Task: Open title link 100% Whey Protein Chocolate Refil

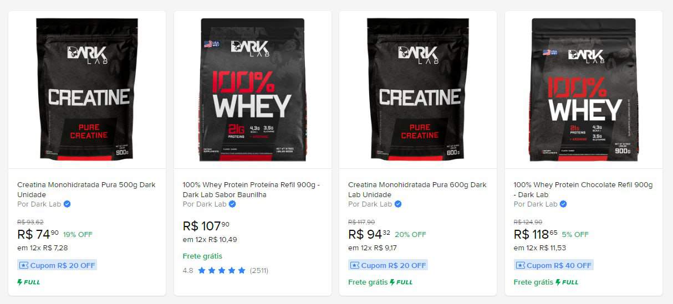Action: tap(583, 189)
